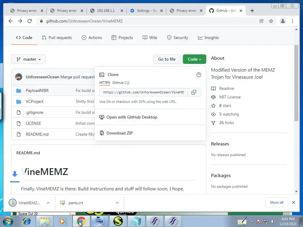The width and height of the screenshot is (303, 227).
Task: Open UnforeseenOcean's avatar
Action: pos(19,77)
